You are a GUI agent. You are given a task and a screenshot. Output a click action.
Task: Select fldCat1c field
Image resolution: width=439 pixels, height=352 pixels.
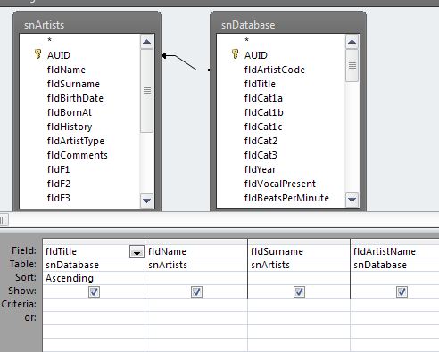[x=263, y=127]
